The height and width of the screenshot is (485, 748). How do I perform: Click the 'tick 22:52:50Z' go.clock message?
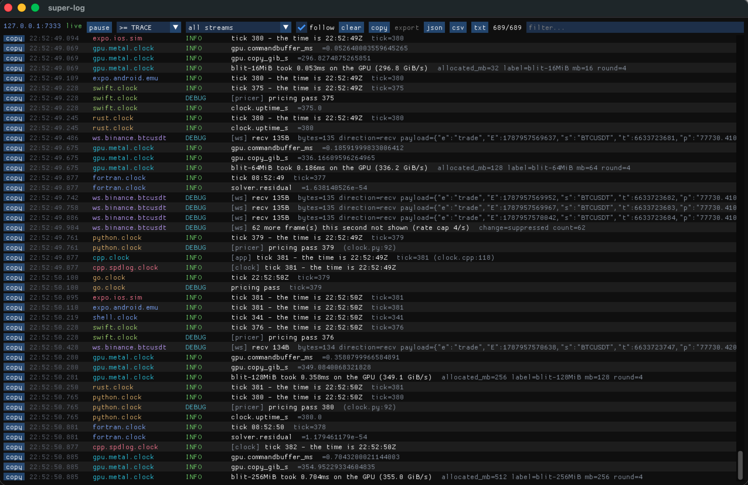pos(260,278)
